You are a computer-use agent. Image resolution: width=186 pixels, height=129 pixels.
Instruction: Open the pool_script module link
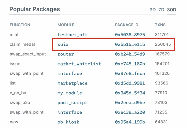(x=72, y=103)
